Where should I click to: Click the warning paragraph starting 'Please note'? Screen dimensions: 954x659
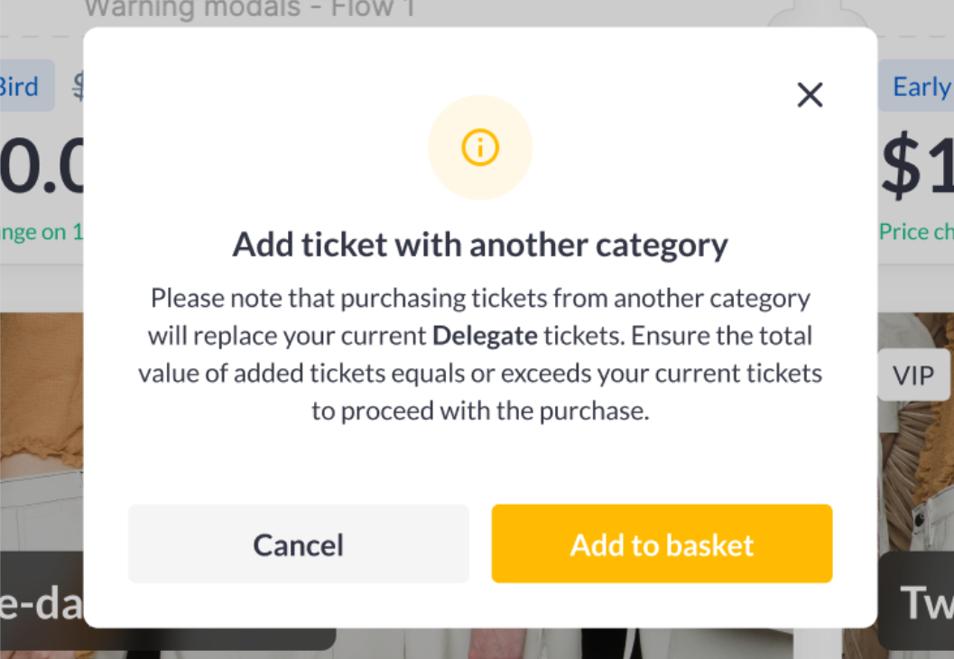click(480, 354)
